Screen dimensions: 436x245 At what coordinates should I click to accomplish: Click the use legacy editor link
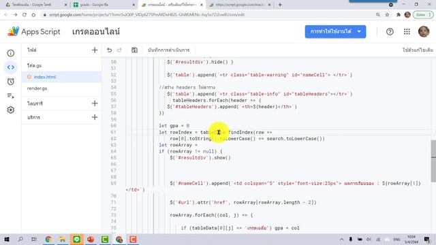[418, 50]
